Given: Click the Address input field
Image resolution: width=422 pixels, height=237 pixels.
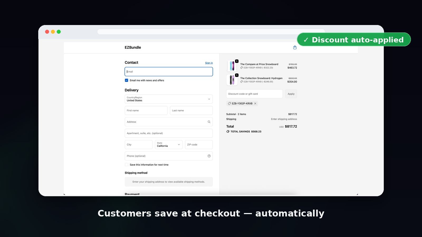Looking at the screenshot, I should pyautogui.click(x=169, y=122).
